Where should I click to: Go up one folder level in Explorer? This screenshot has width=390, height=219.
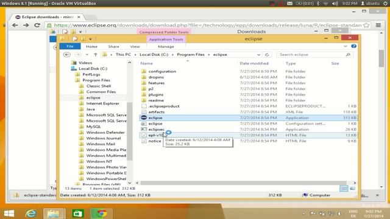(96, 55)
